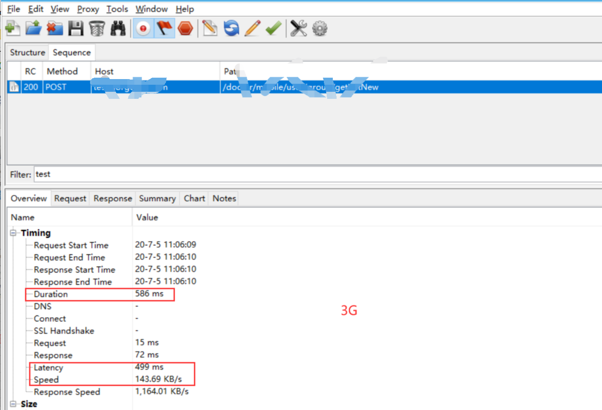602x410 pixels.
Task: Open the Window menu
Action: pyautogui.click(x=151, y=9)
